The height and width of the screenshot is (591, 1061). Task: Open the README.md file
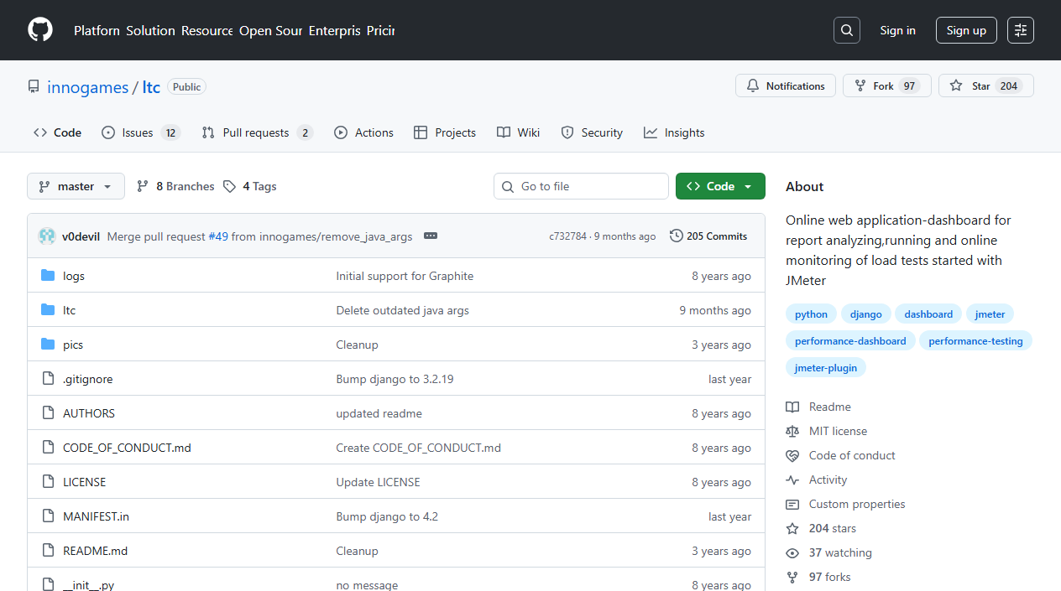95,551
